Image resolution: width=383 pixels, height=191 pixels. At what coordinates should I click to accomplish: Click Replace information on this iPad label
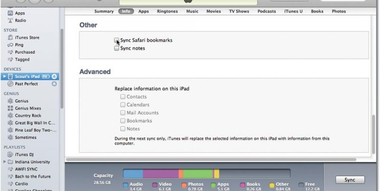tap(152, 89)
